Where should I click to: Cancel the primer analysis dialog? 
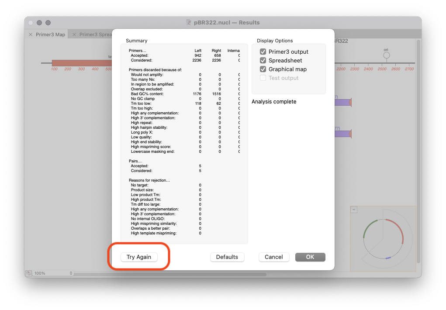click(x=273, y=257)
